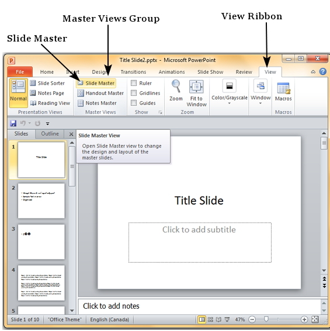330x331 pixels.
Task: Click the Redo icon
Action: tap(38, 123)
